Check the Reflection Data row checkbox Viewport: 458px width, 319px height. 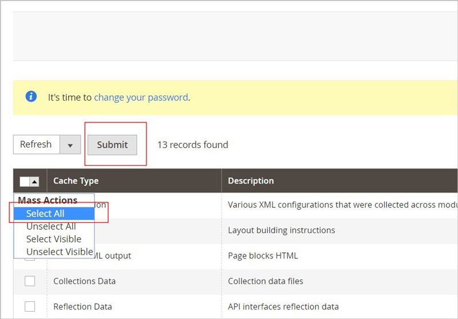(30, 306)
